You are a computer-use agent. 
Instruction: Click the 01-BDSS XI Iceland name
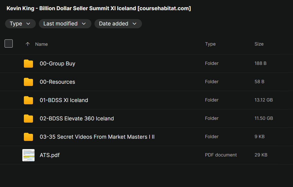(64, 100)
